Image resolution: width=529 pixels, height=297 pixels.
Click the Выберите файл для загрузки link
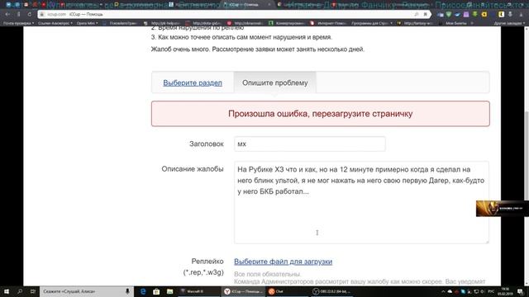[x=283, y=262]
